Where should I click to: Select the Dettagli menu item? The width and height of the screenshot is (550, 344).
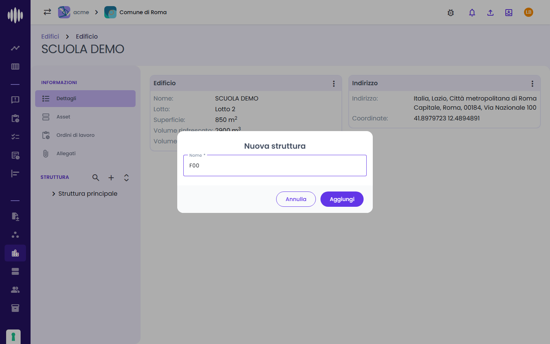(85, 99)
